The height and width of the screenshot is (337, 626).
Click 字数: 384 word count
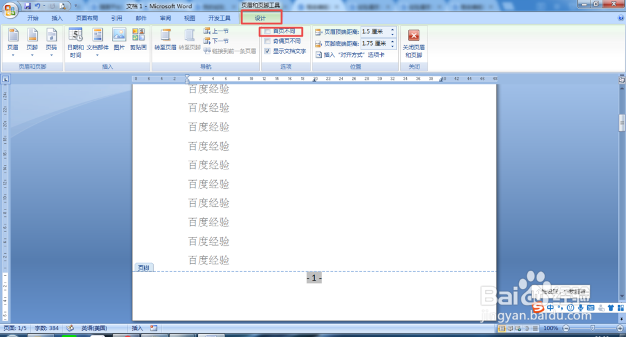(47, 328)
